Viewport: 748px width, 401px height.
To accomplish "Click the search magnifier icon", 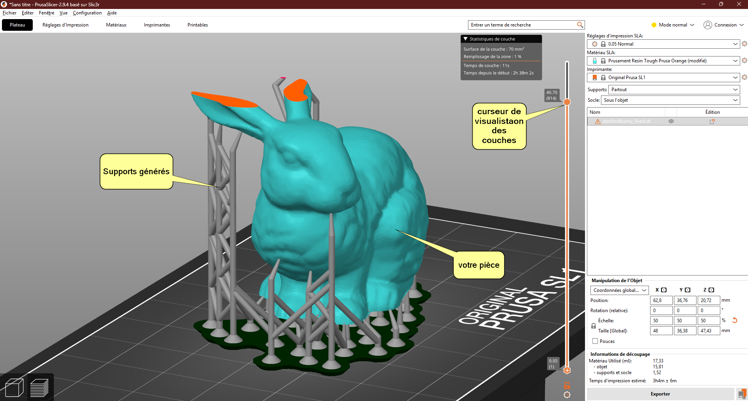I will click(x=580, y=25).
